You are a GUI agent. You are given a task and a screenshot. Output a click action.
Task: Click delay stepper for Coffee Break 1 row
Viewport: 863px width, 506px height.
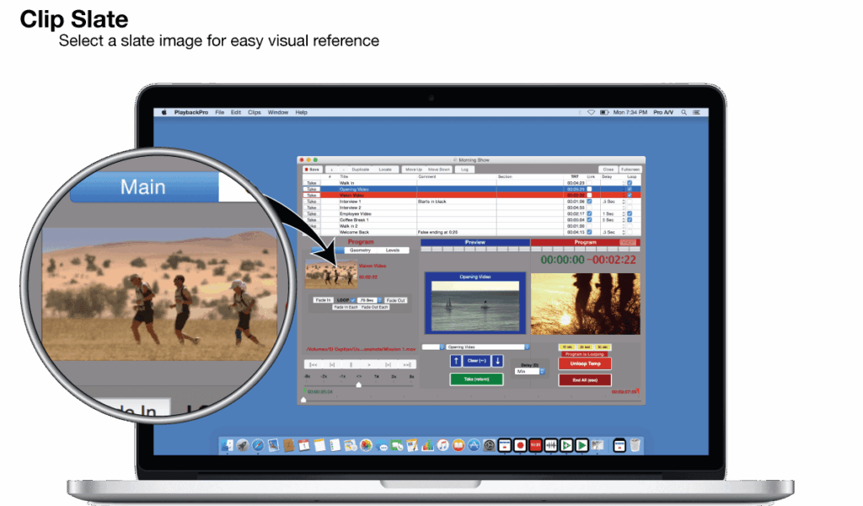tap(624, 220)
